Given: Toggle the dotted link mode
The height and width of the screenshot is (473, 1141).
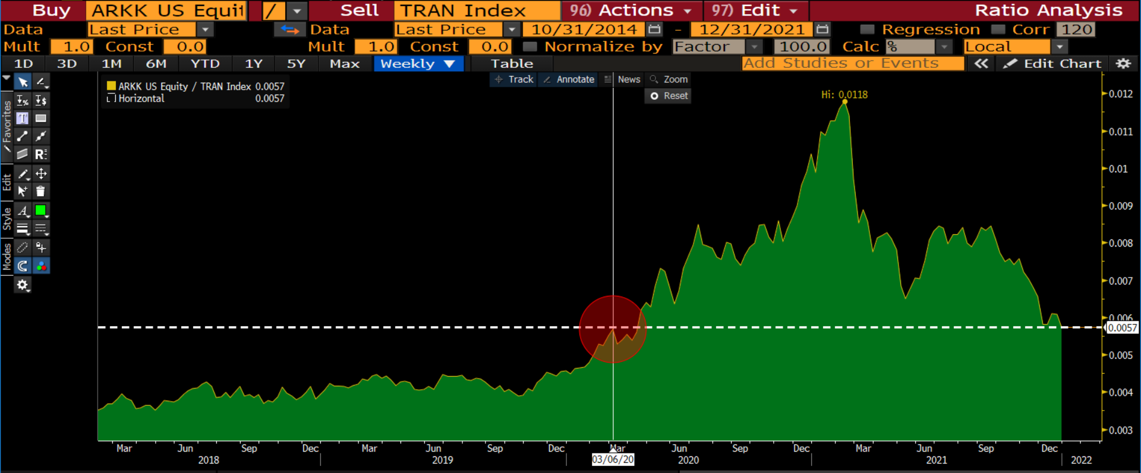Looking at the screenshot, I should pyautogui.click(x=23, y=247).
